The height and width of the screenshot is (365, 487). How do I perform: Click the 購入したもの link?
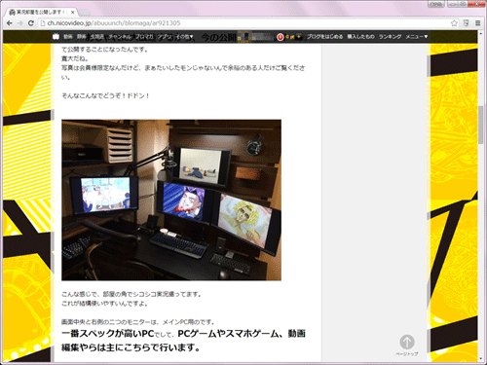[360, 37]
